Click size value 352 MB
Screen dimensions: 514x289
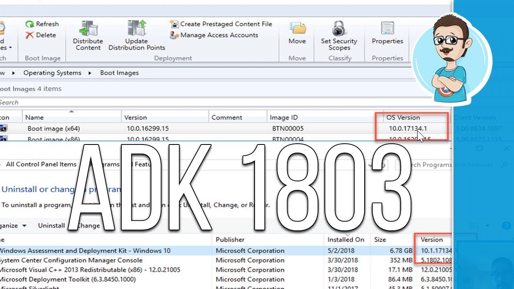(401, 260)
